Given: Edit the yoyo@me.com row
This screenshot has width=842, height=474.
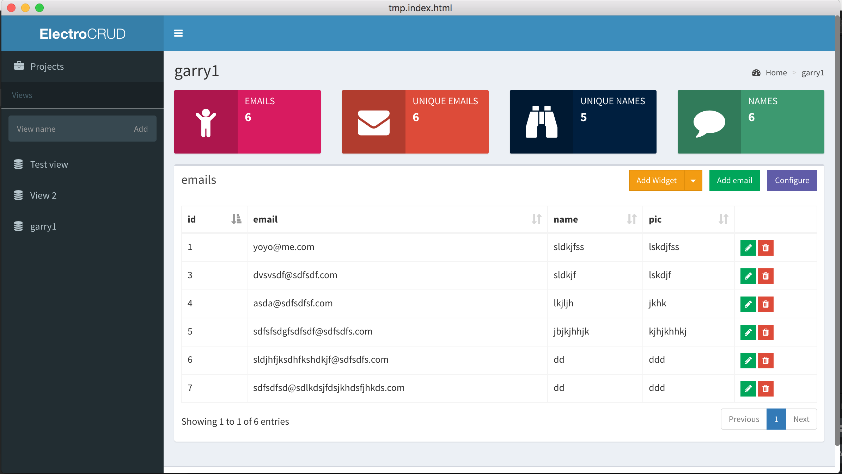Looking at the screenshot, I should click(748, 248).
